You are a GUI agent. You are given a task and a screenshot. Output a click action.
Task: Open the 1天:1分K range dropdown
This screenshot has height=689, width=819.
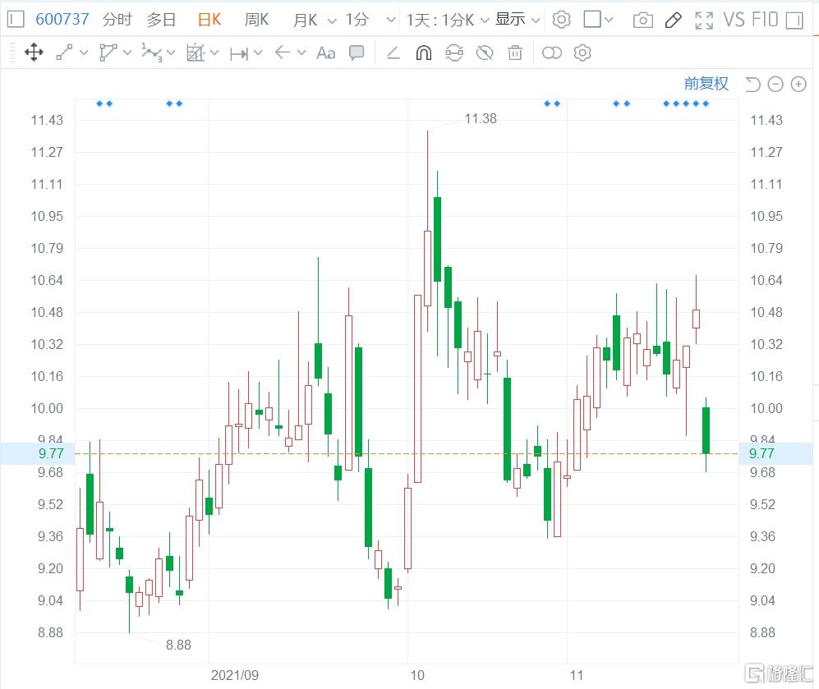(x=448, y=21)
